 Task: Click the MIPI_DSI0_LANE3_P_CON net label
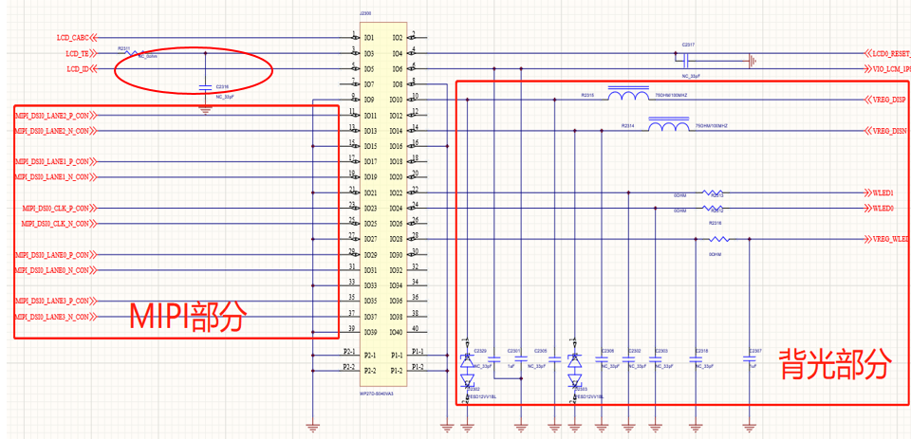[x=52, y=301]
